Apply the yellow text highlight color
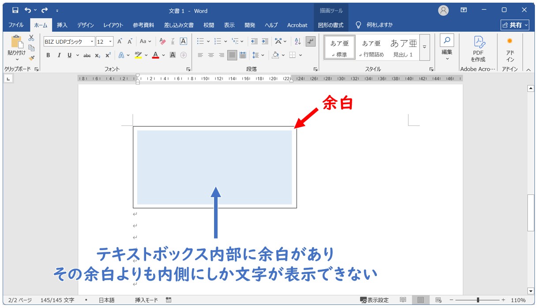538x308 pixels. [x=138, y=55]
